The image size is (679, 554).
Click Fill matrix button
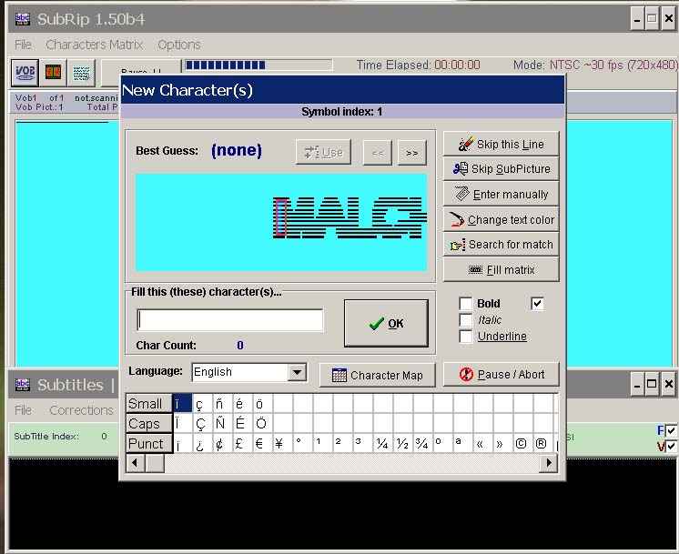tap(501, 270)
